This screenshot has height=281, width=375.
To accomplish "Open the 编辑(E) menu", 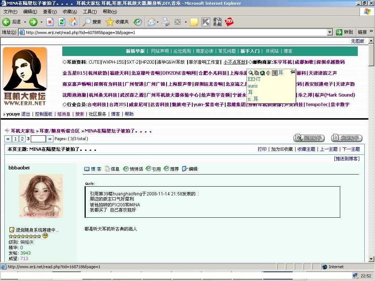I will (x=30, y=11).
